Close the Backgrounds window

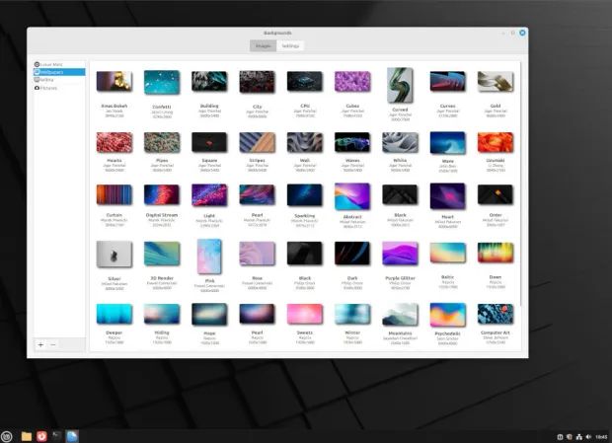[522, 33]
